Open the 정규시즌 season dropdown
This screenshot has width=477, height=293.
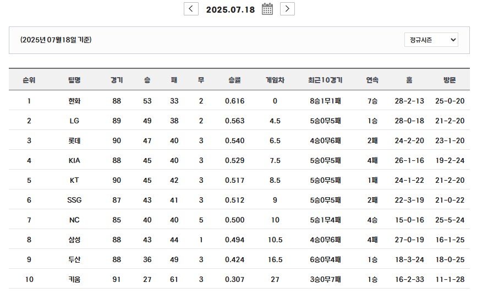431,40
